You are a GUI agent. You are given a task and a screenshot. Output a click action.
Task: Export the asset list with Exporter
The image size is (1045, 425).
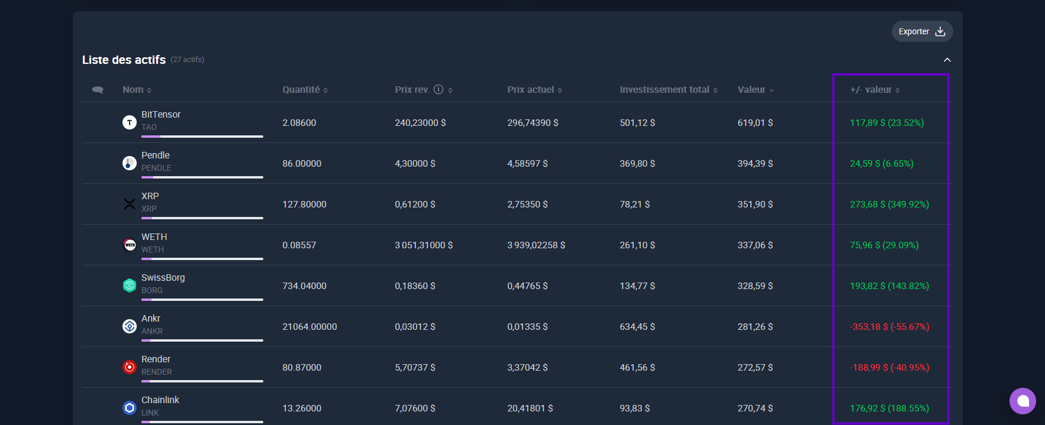tap(922, 31)
